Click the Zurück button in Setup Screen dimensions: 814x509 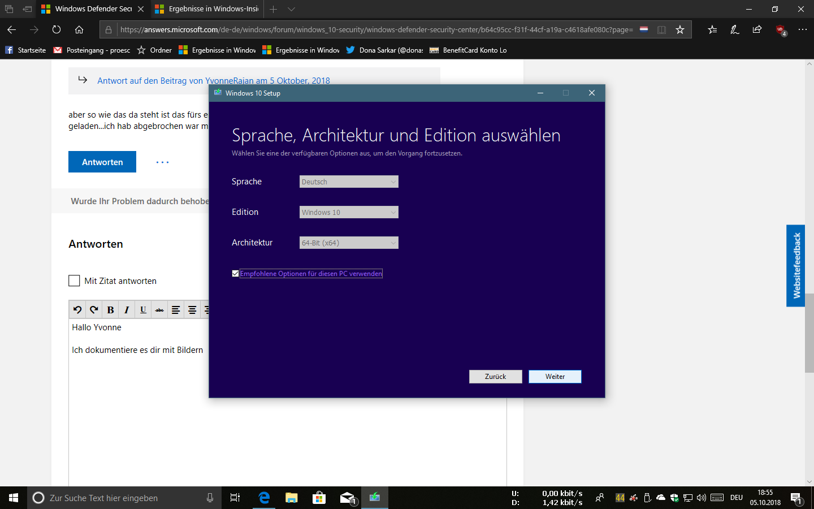(496, 377)
